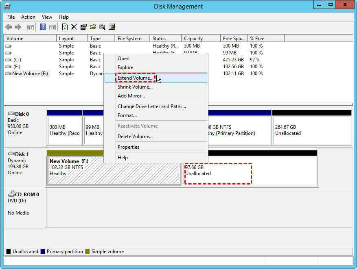This screenshot has width=357, height=269.
Task: Sort by the File System column header
Action: click(133, 38)
